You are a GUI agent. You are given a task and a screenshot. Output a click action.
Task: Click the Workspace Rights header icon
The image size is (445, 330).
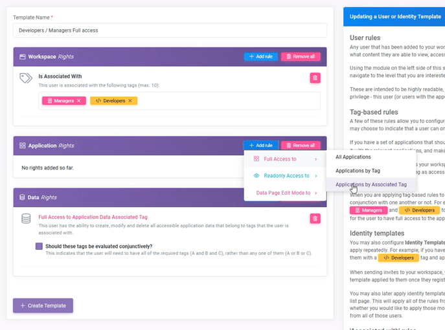pos(22,57)
